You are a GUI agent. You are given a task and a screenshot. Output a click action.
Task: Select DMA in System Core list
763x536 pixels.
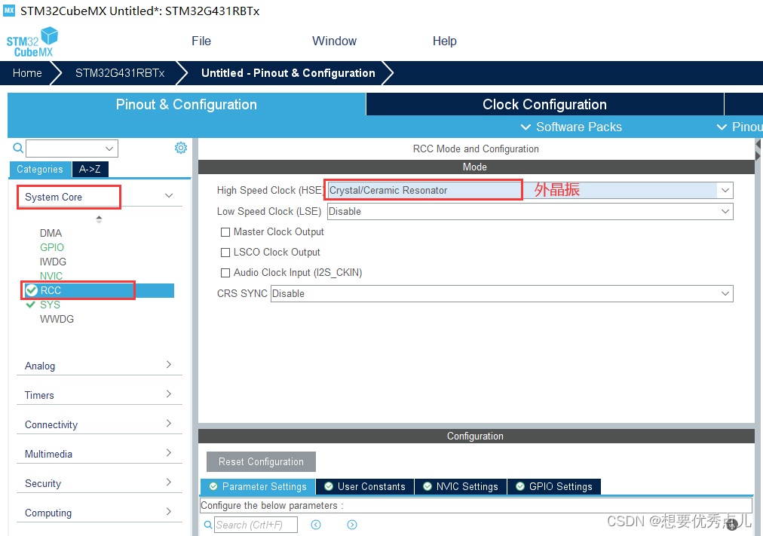pos(51,233)
